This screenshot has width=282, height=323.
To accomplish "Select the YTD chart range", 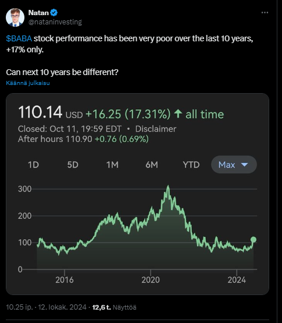I will pyautogui.click(x=191, y=165).
